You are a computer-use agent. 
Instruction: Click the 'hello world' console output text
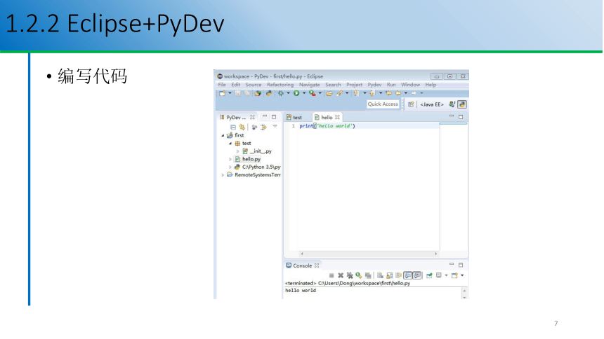click(301, 291)
